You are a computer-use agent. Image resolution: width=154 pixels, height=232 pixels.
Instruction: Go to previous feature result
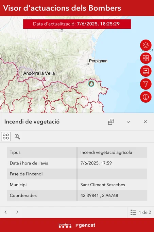click(x=5, y=212)
